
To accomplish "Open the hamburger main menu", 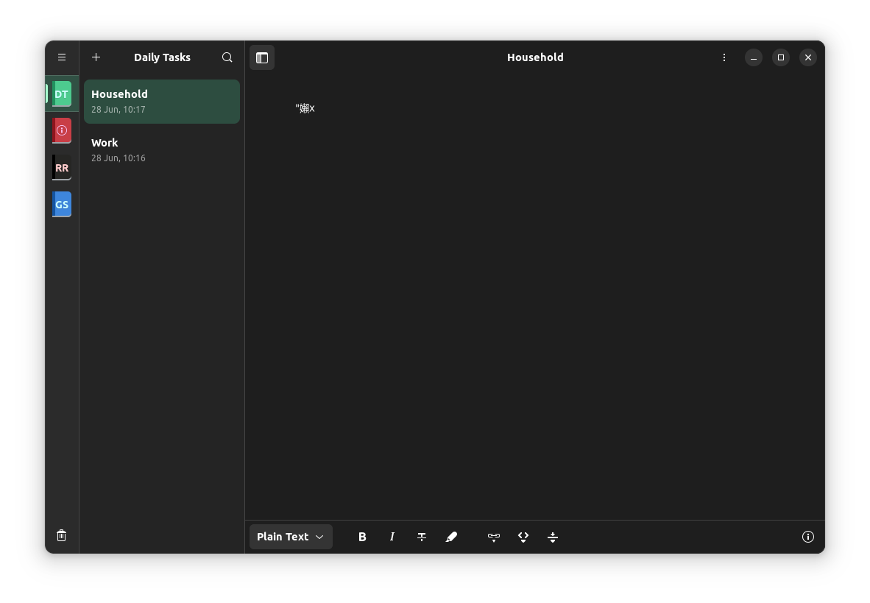I will (x=62, y=57).
